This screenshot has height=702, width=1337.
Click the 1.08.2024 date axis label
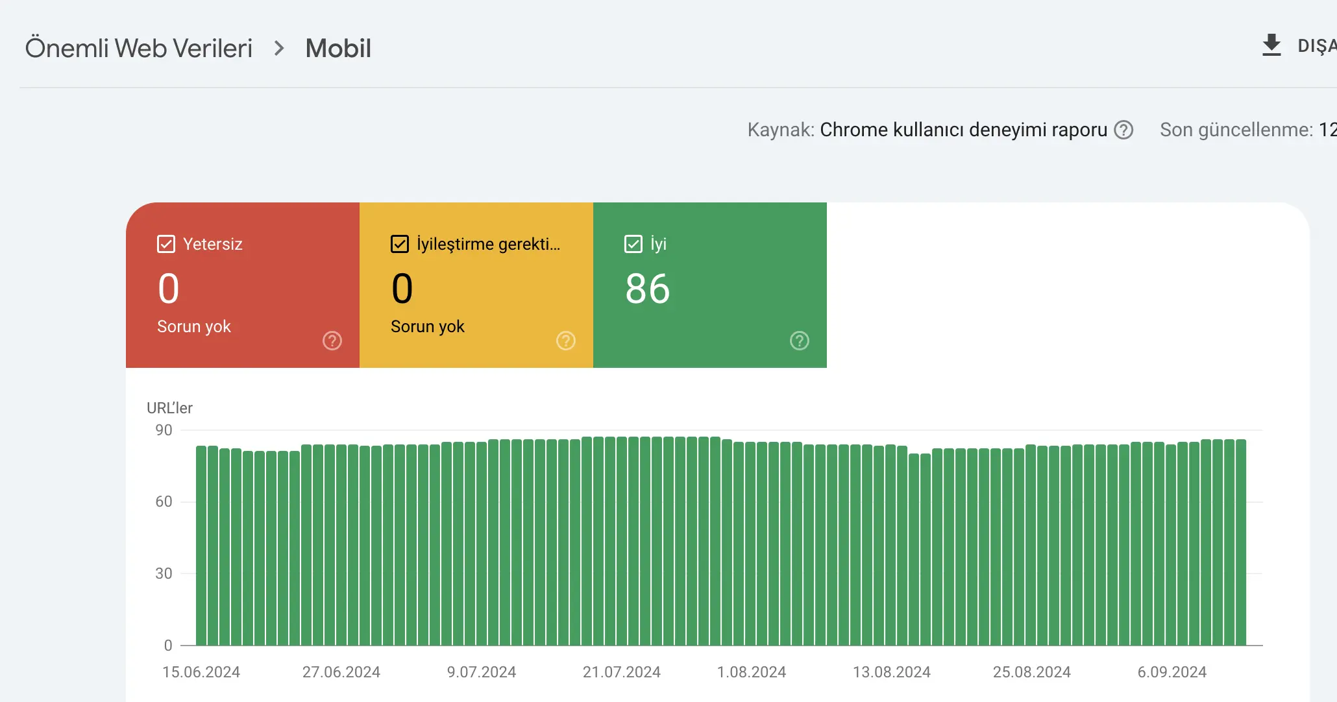(752, 672)
